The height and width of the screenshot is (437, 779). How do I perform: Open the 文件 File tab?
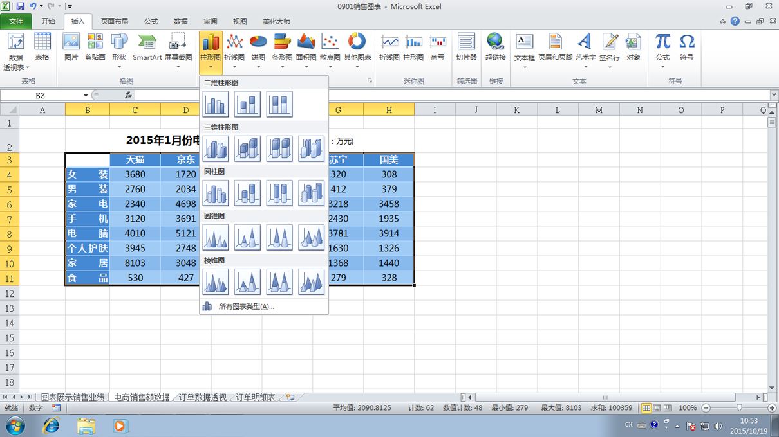[x=16, y=21]
